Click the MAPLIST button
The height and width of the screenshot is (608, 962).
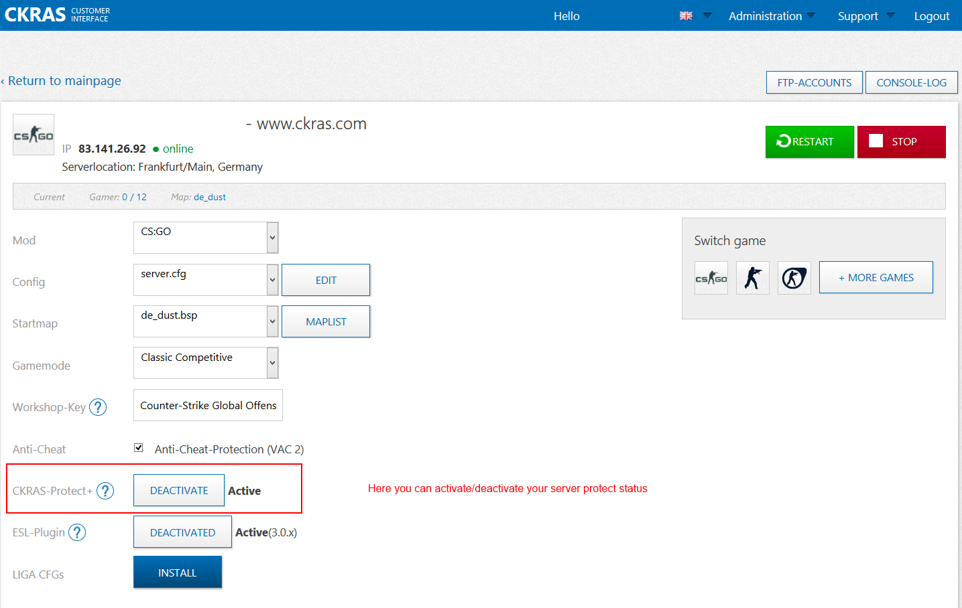pos(326,321)
